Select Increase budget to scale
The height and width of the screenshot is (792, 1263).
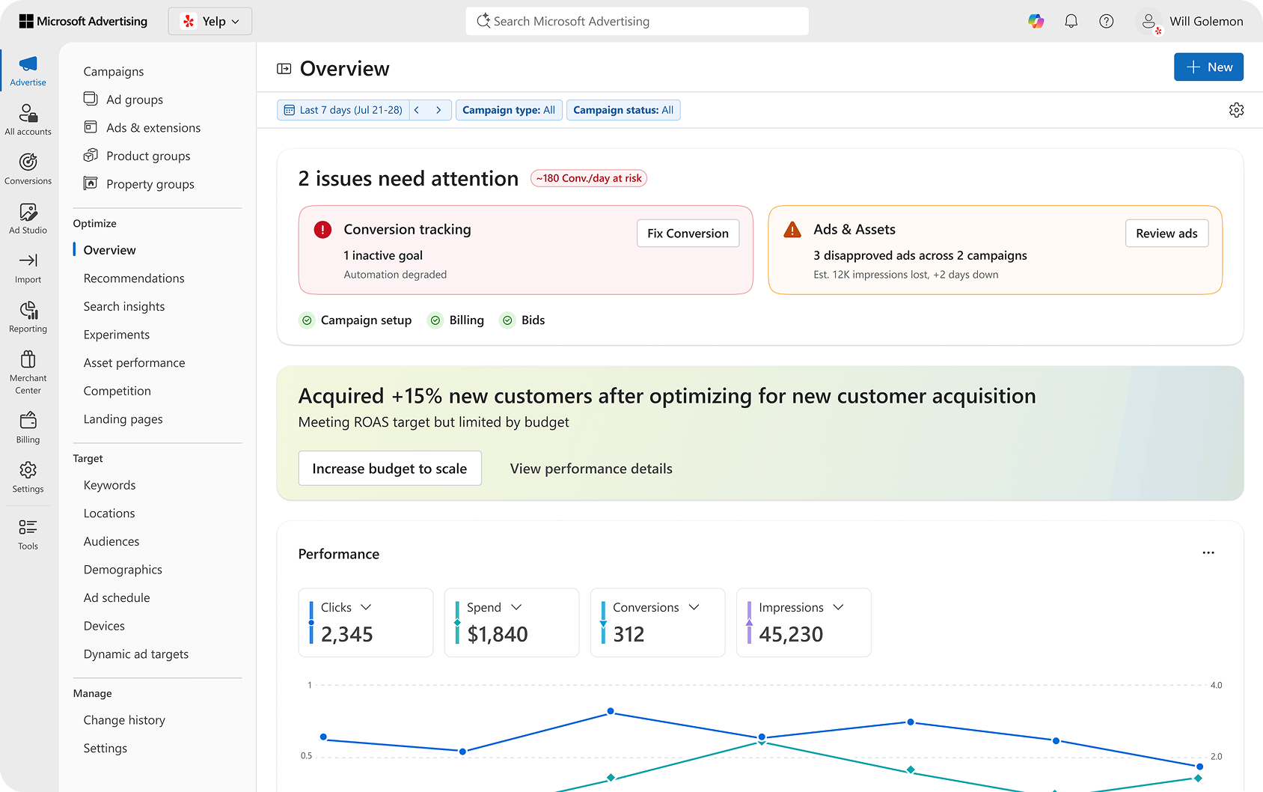tap(389, 468)
